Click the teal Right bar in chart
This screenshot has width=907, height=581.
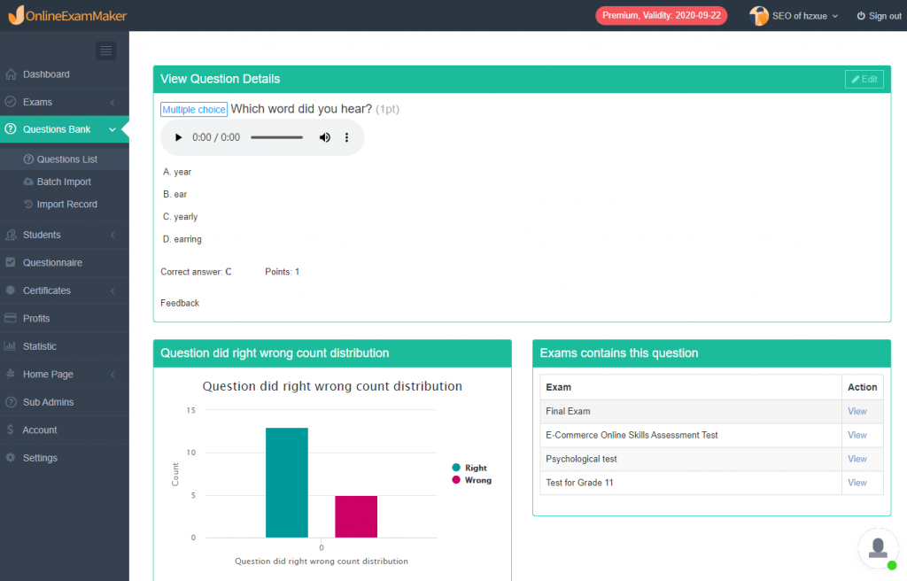287,483
